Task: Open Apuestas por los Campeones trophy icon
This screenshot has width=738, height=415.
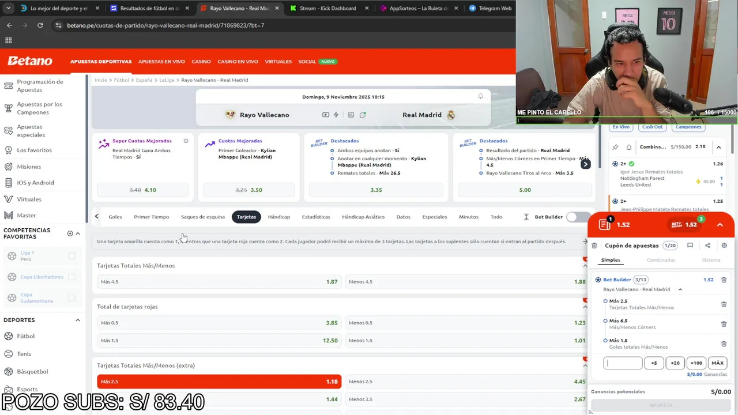Action: (x=8, y=108)
